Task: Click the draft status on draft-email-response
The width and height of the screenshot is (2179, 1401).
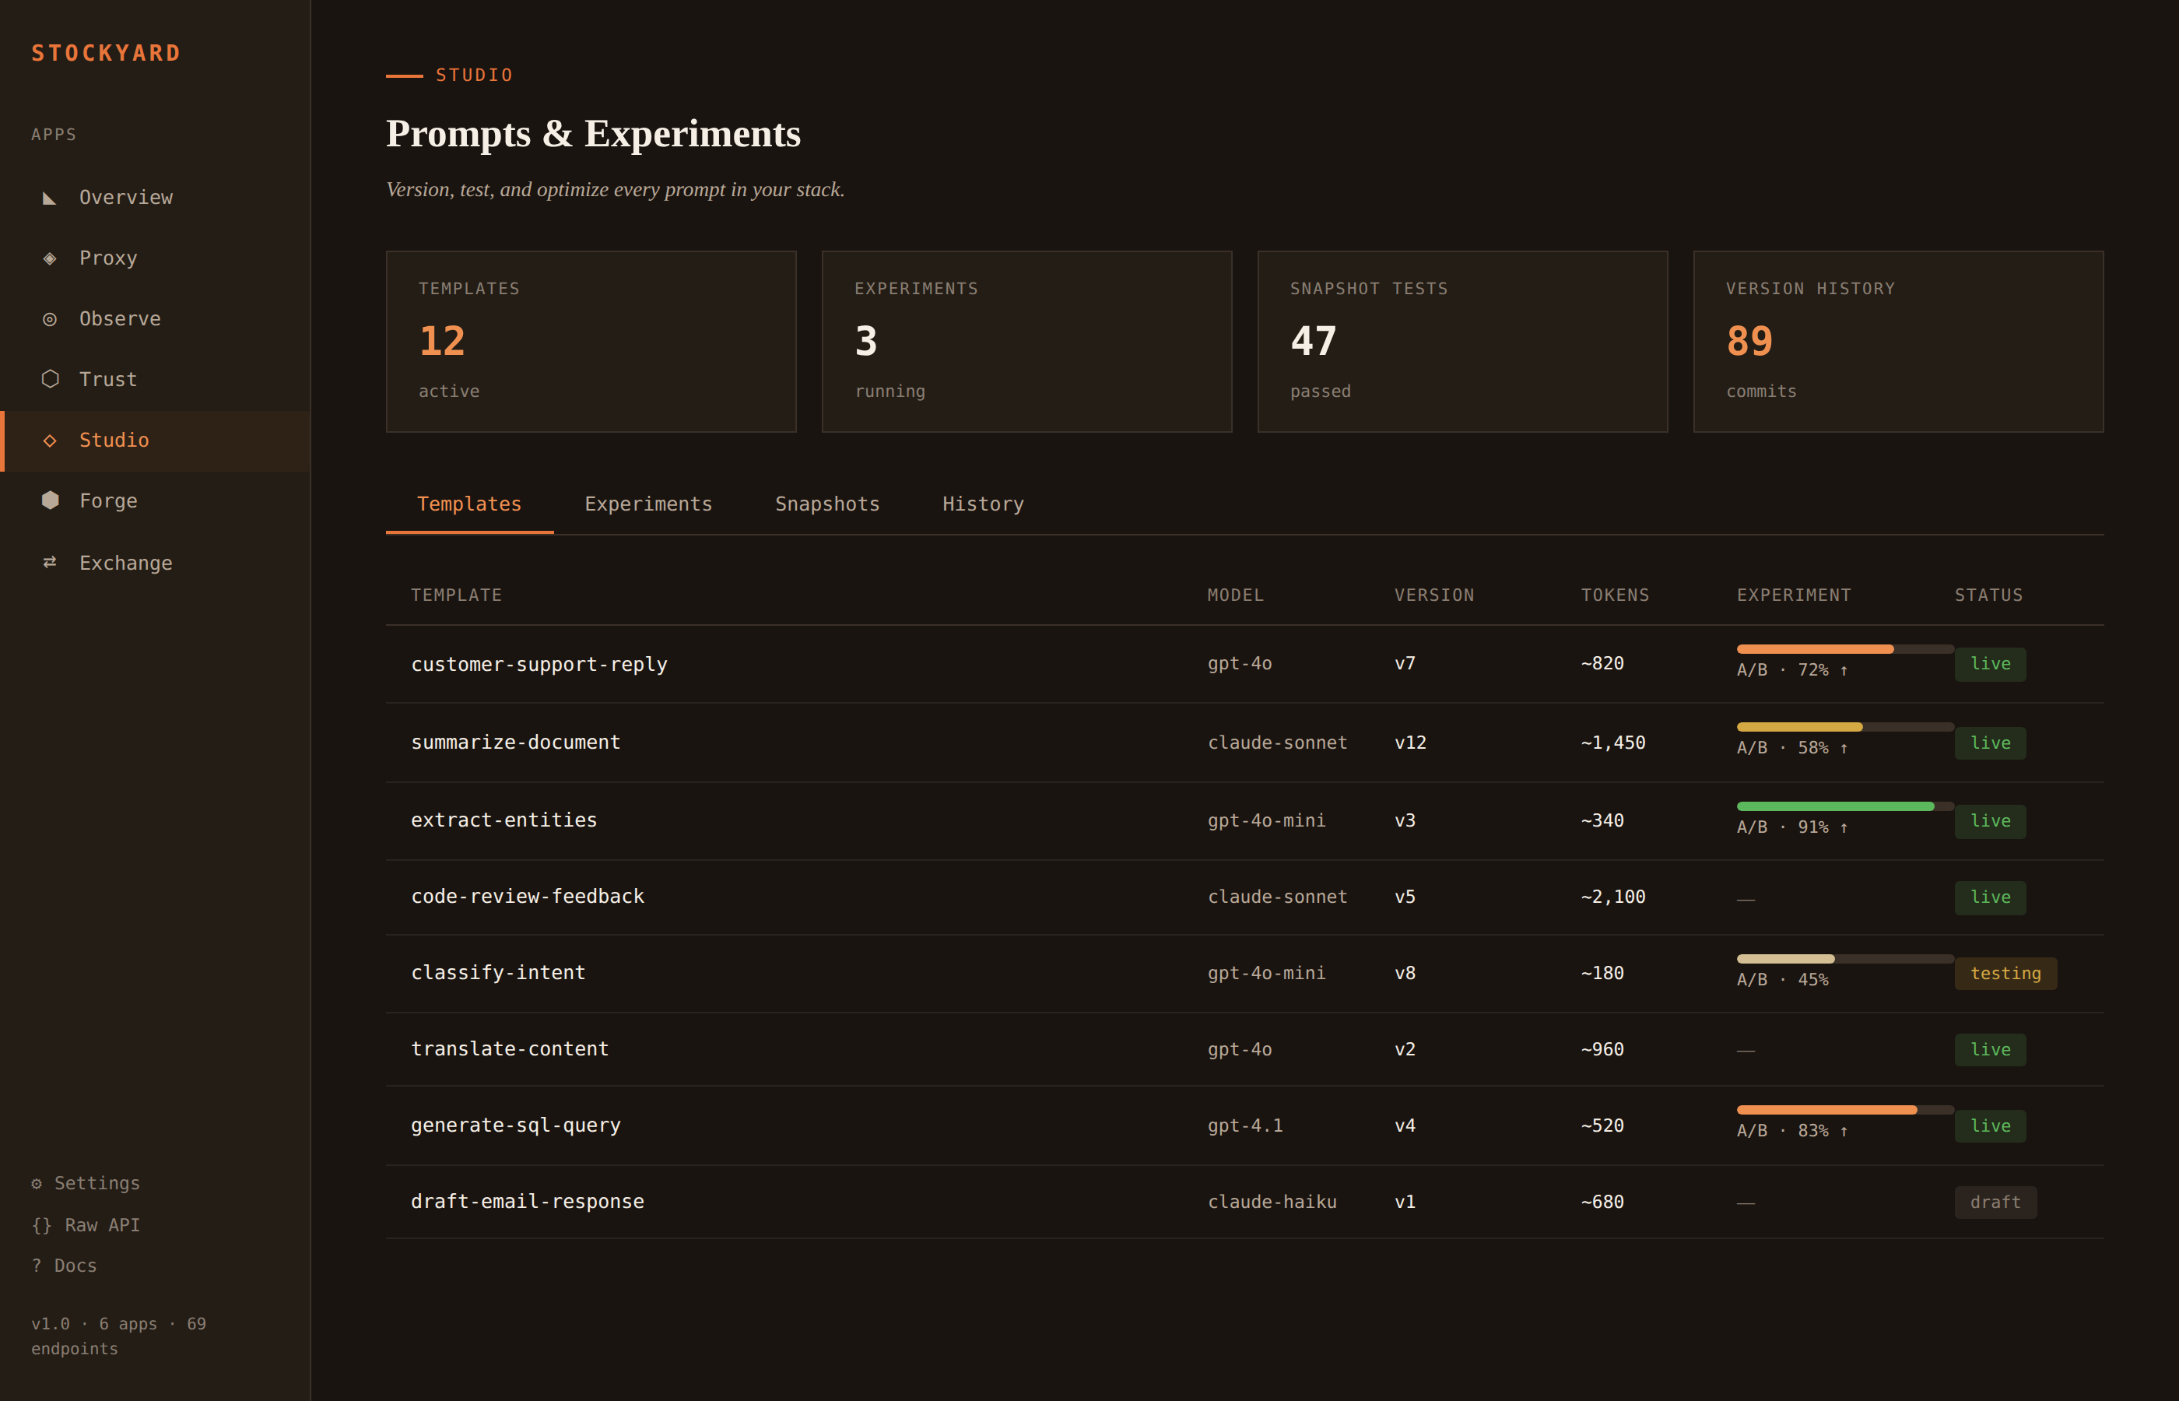Action: coord(1995,1201)
